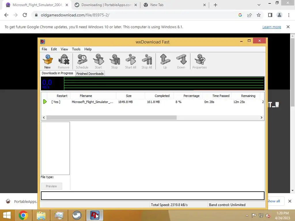Show hidden system tray icons arrow
Screen dimensions: 295x221
click(x=247, y=216)
